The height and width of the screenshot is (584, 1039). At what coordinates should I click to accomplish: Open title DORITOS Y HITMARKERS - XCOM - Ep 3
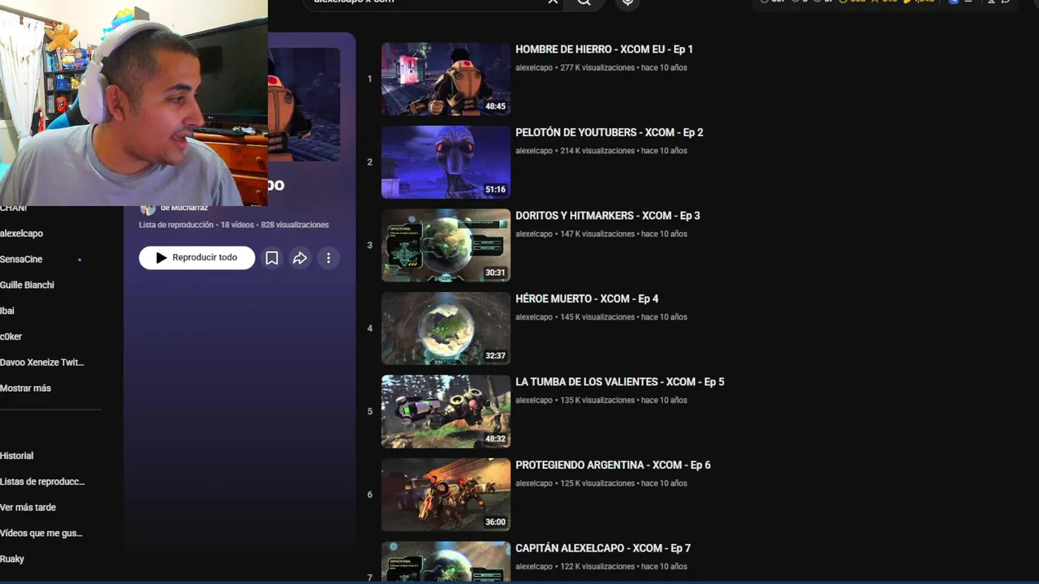click(607, 216)
